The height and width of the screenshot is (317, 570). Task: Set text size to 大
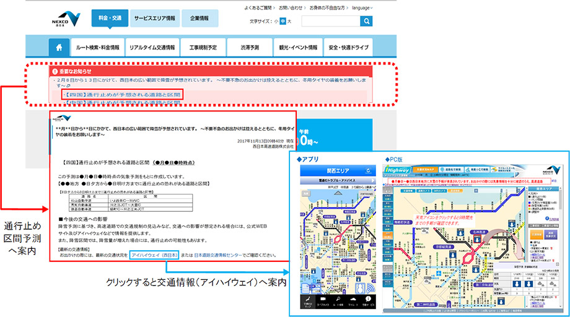pyautogui.click(x=289, y=22)
